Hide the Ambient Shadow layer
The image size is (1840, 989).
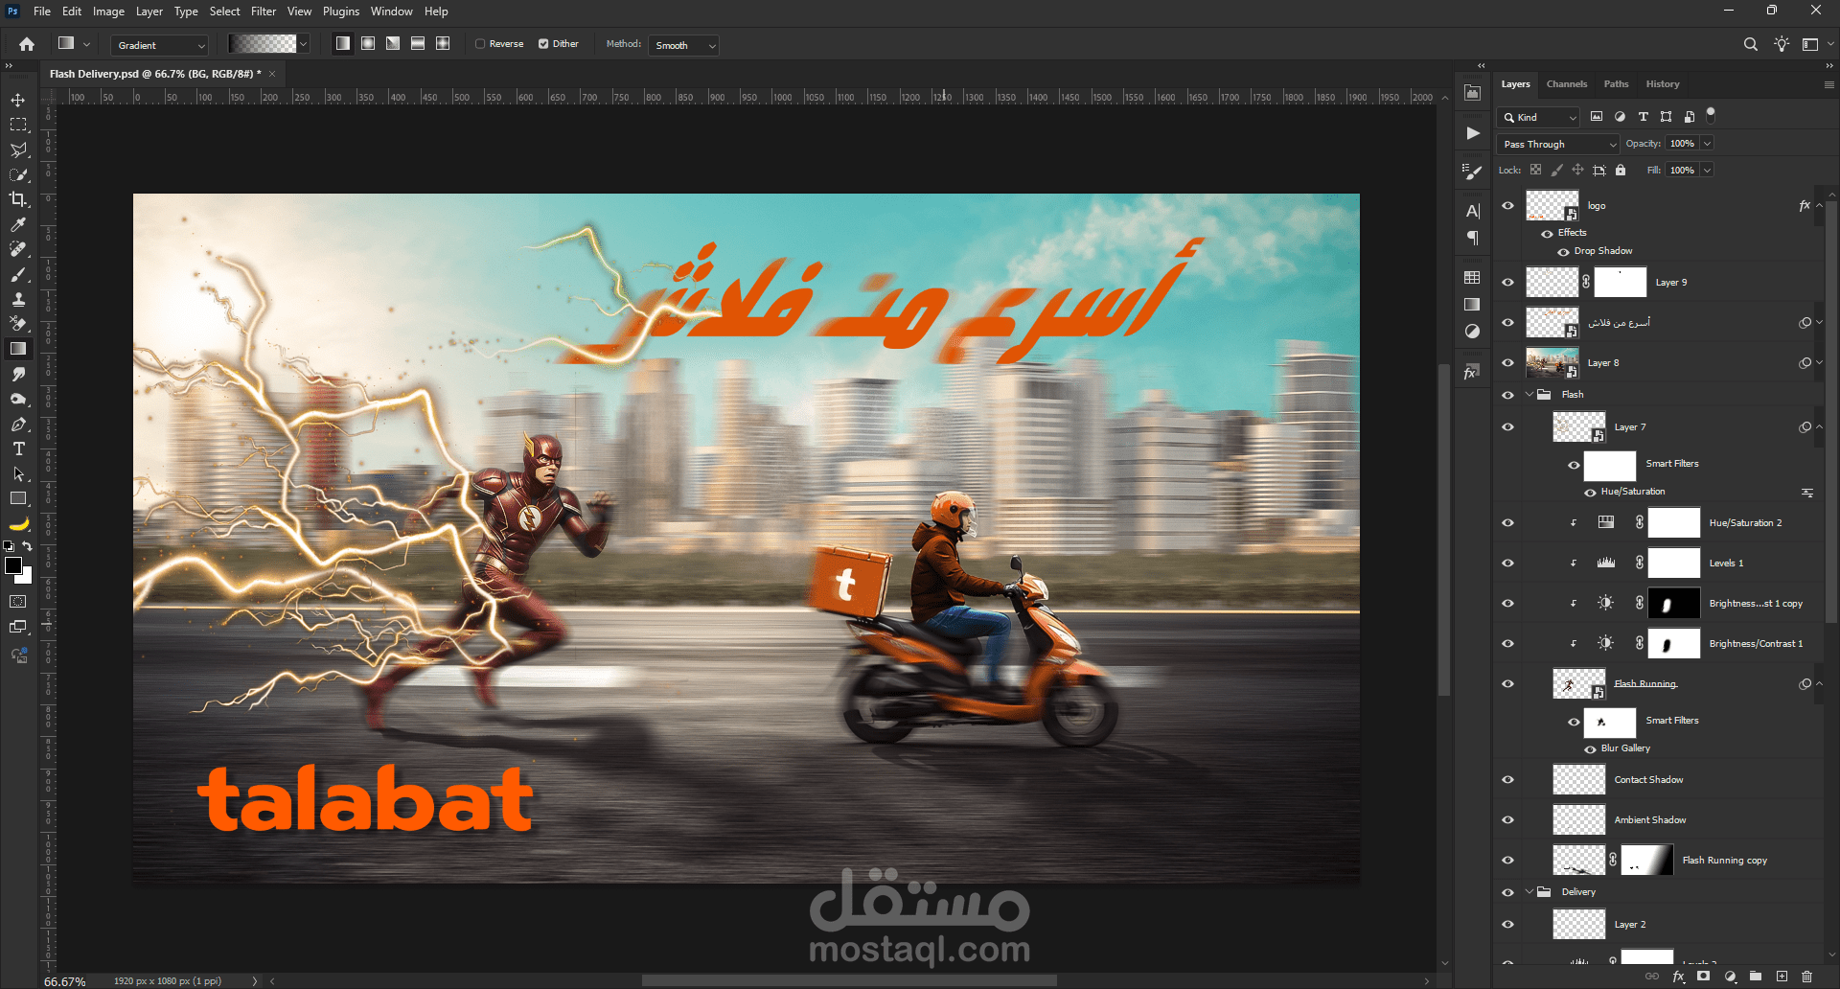pos(1507,820)
